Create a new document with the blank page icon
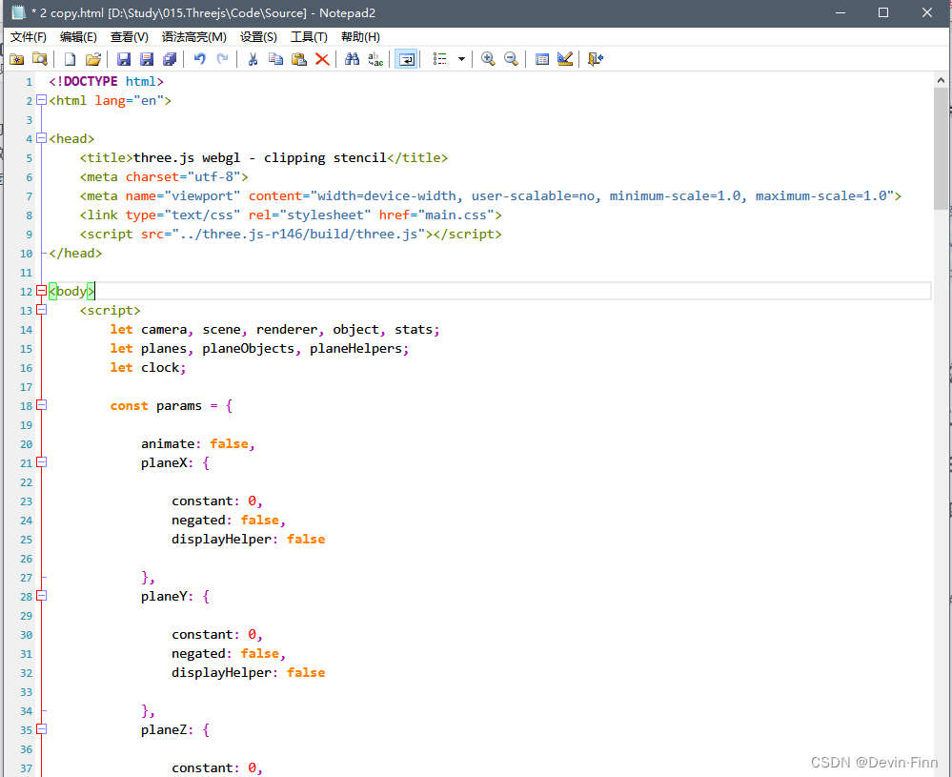Viewport: 952px width, 777px height. 70,59
